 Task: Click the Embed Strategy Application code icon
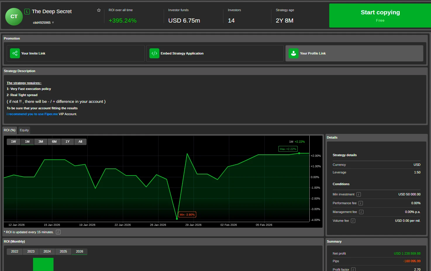coord(154,53)
